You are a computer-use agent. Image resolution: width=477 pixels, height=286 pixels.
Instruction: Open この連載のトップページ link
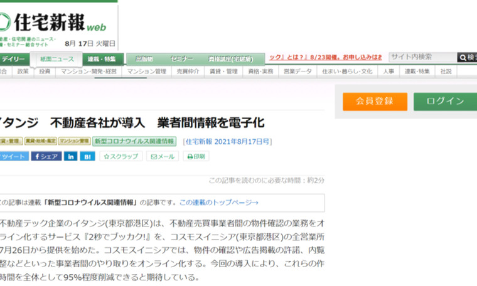point(218,203)
